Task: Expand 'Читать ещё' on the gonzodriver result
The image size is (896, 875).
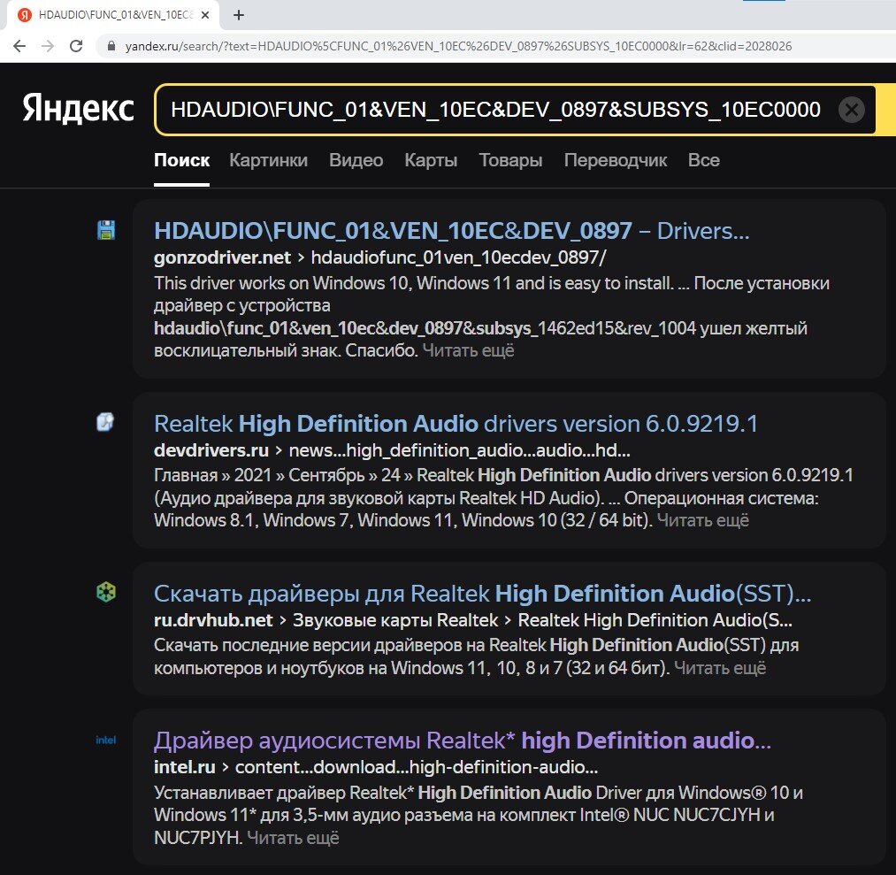Action: point(468,350)
